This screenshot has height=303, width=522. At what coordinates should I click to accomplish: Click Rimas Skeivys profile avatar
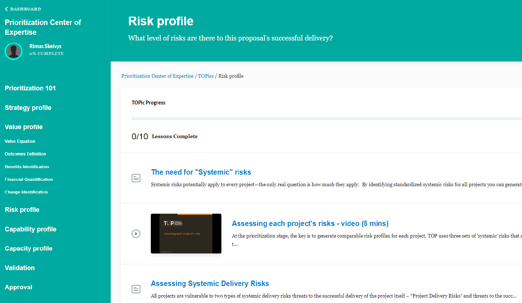[x=14, y=51]
